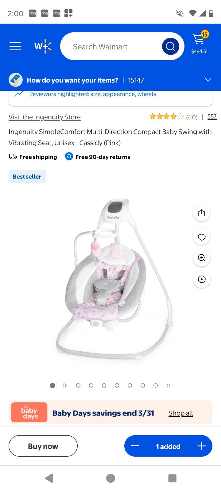Tap the blue search magnifier button
221x491 pixels.
click(170, 46)
